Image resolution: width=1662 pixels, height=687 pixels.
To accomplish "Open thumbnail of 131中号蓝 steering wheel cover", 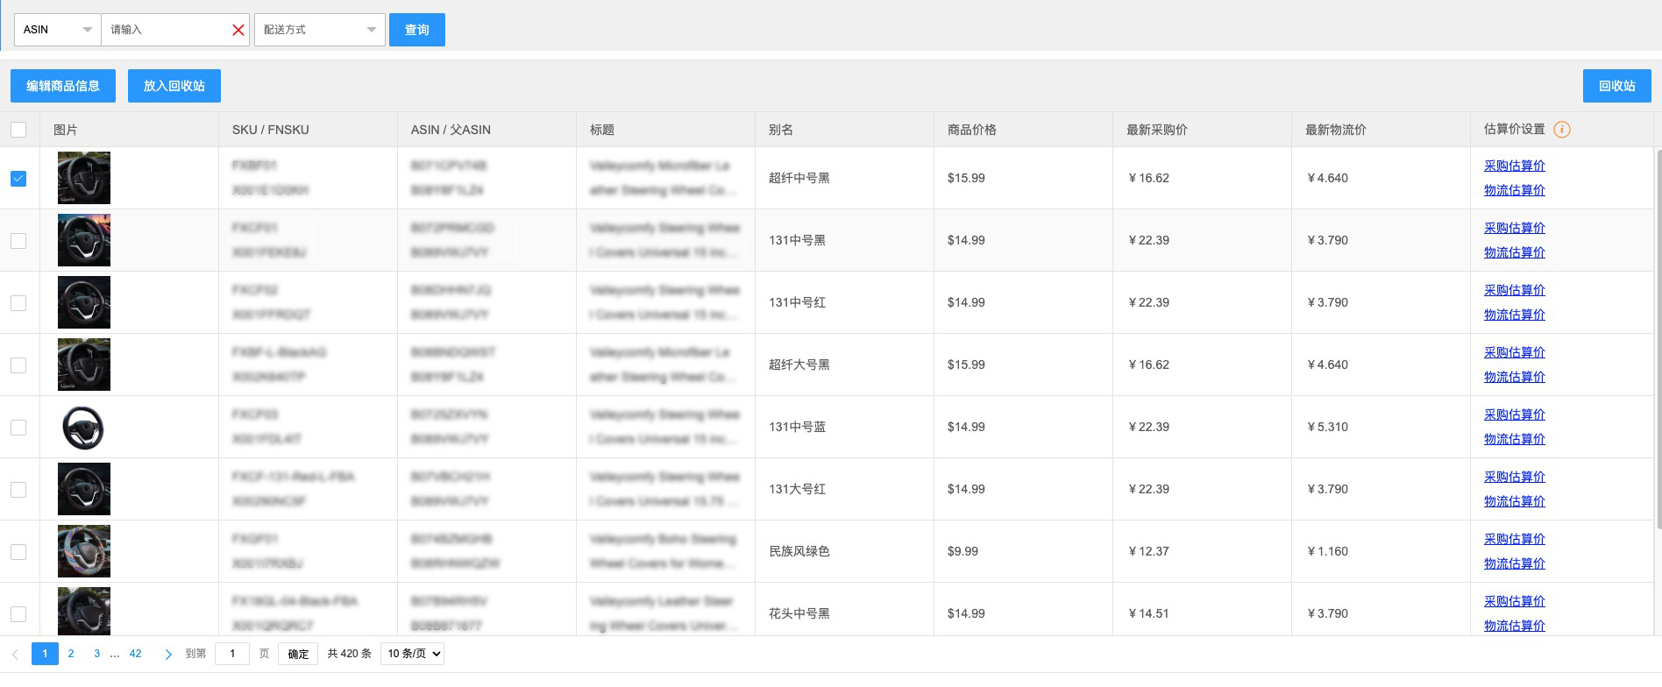I will coord(84,428).
